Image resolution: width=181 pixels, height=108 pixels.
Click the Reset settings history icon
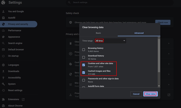pos(3,90)
